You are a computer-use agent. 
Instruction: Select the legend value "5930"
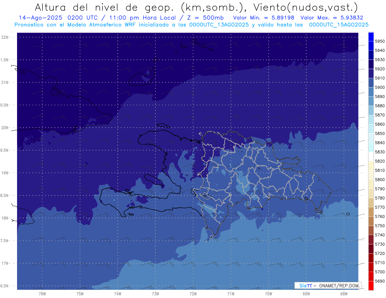[x=380, y=60]
